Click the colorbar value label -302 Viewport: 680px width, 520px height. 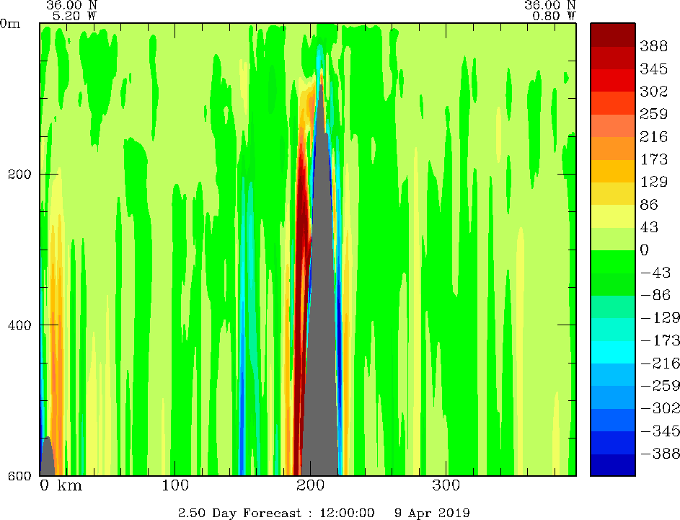(x=660, y=407)
